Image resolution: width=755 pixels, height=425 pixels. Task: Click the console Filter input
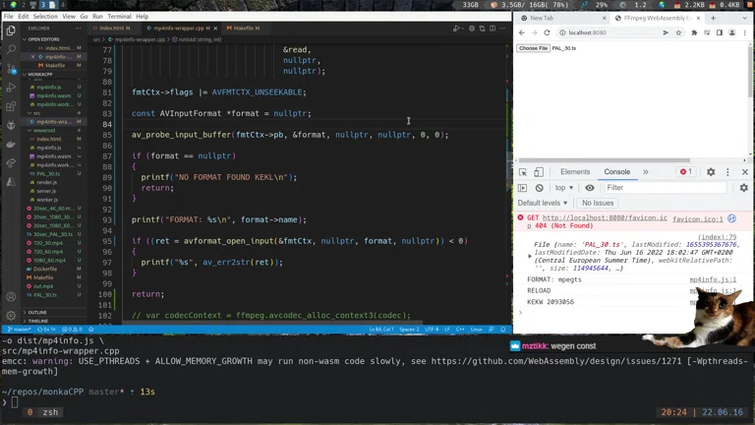(665, 188)
